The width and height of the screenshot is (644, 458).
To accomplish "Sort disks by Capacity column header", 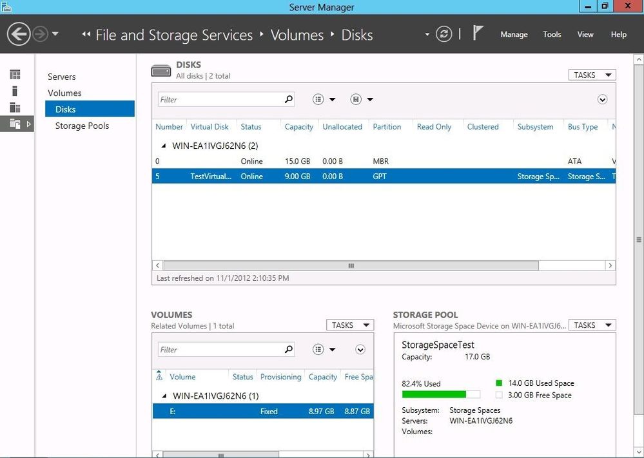I will [x=299, y=127].
